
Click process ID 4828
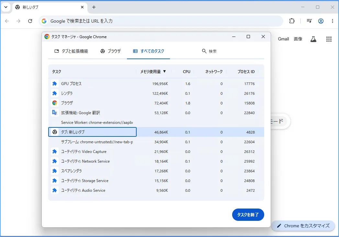(250, 132)
